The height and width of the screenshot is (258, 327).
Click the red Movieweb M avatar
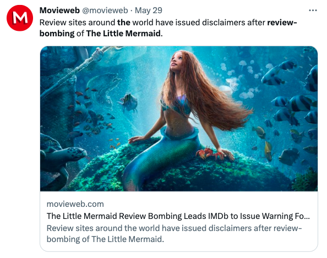tap(20, 18)
